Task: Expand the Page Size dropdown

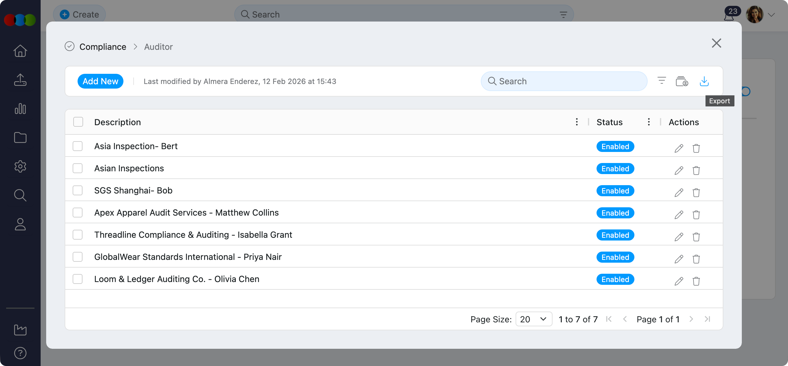Action: (533, 319)
